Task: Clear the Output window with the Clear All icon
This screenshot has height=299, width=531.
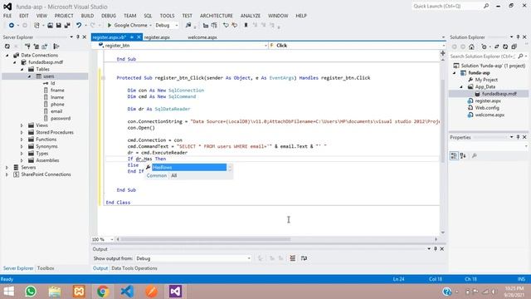Action: 293,258
